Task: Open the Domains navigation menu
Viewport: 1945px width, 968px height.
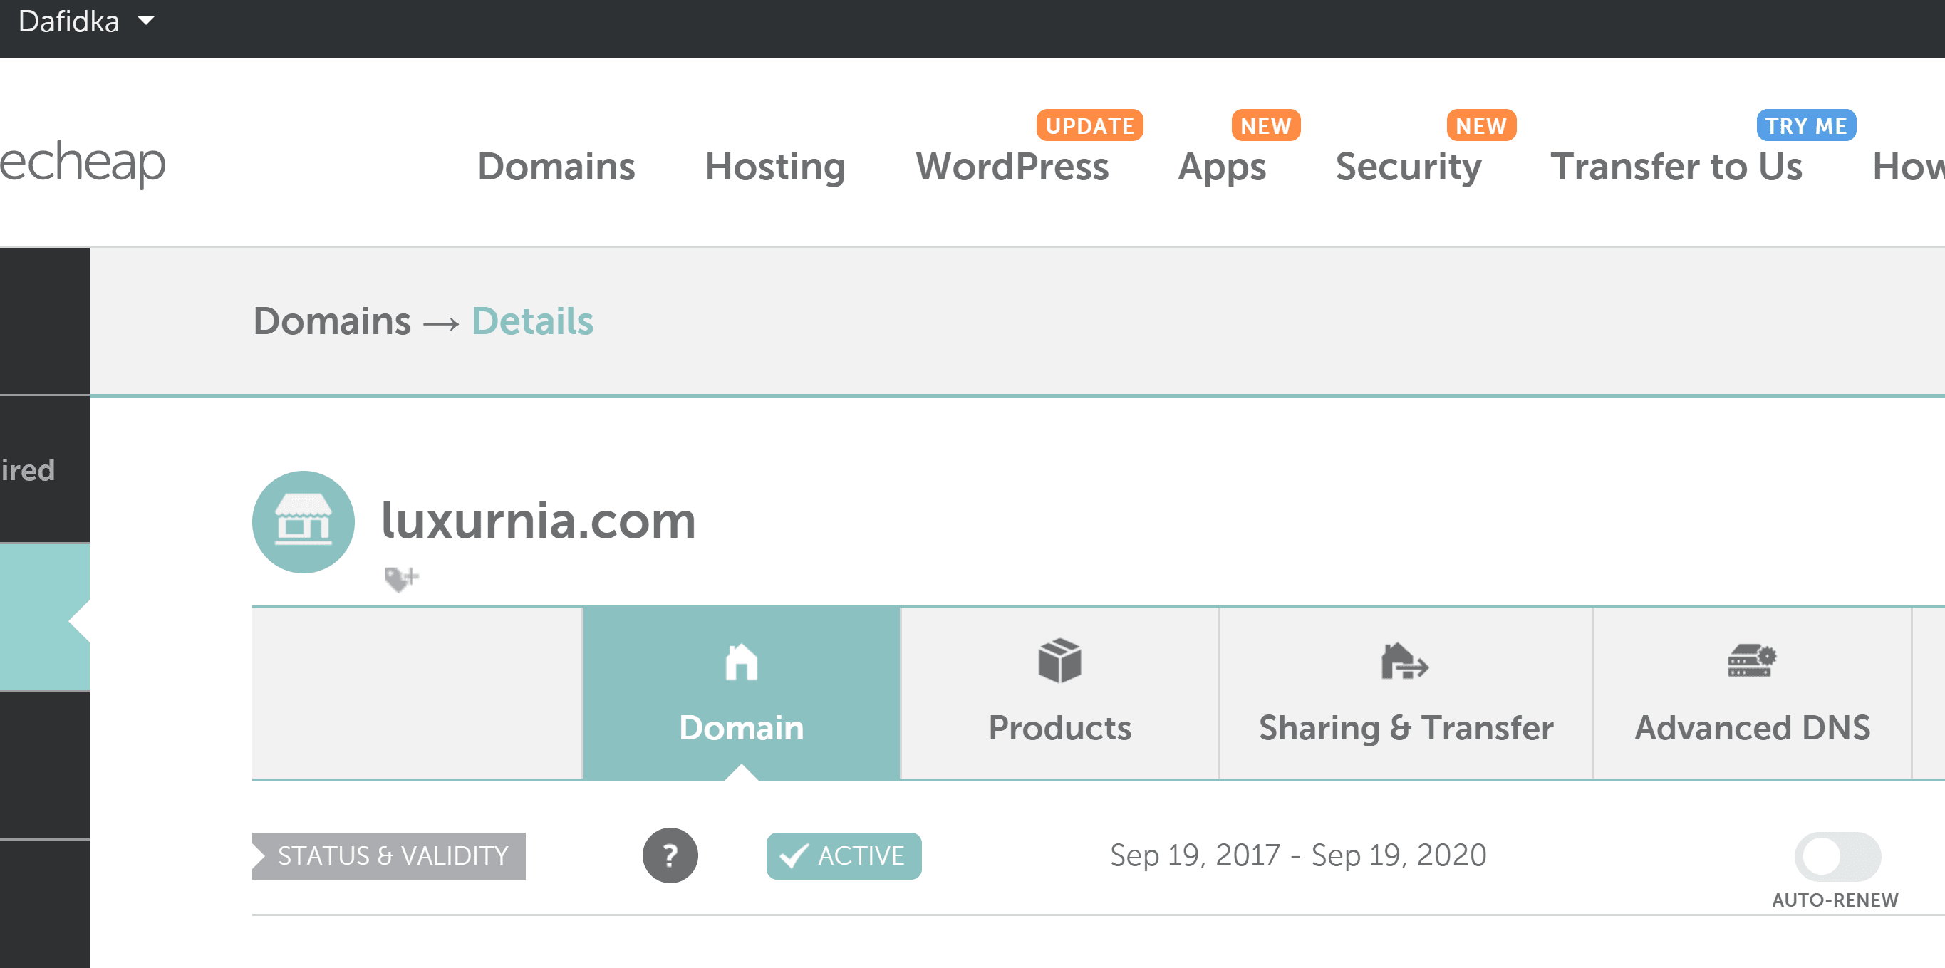Action: tap(556, 166)
